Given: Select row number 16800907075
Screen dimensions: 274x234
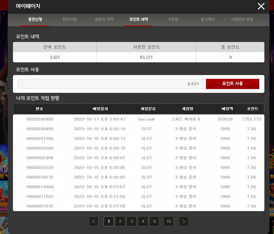Looking at the screenshot, I should tap(39, 206).
